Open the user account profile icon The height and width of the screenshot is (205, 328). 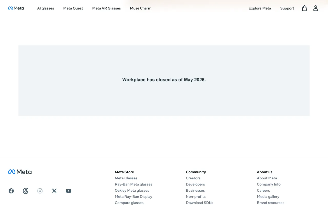tap(316, 8)
